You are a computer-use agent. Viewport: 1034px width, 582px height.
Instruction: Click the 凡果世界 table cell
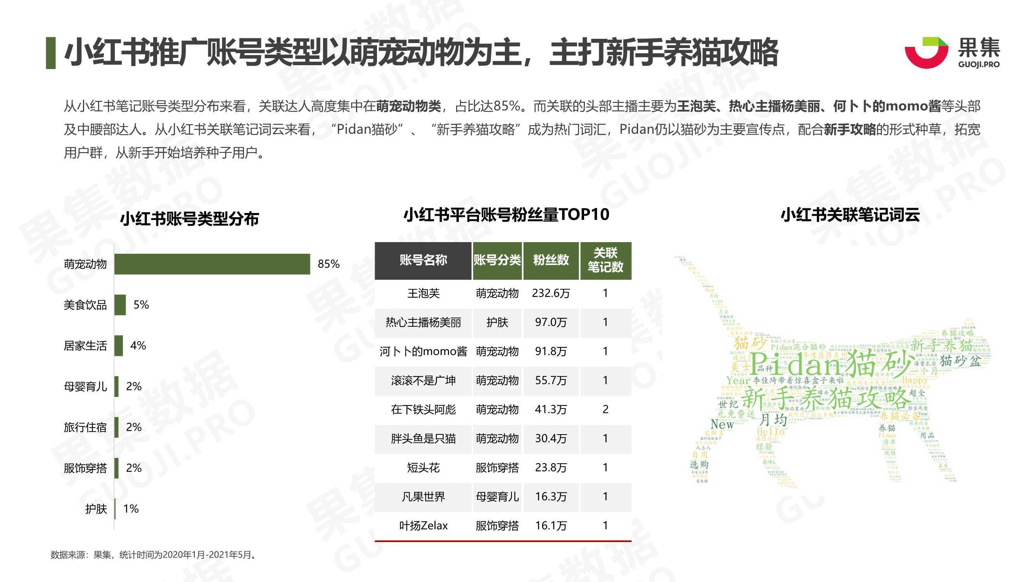[x=424, y=497]
